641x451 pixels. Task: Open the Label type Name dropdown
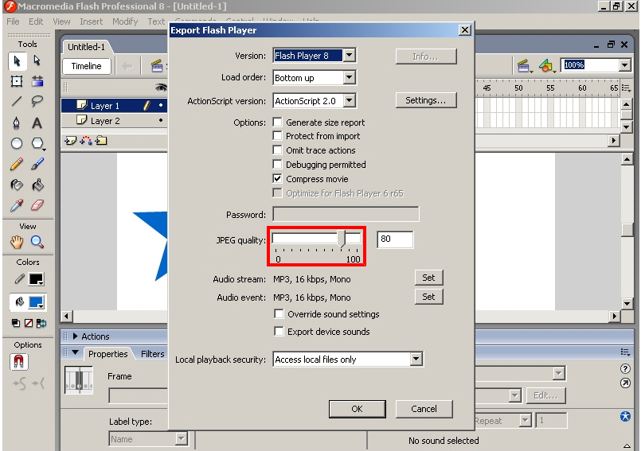tap(181, 439)
